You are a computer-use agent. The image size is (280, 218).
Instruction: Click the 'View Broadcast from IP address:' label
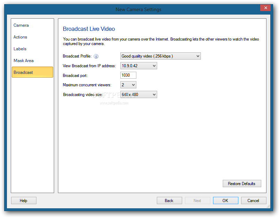89,66
